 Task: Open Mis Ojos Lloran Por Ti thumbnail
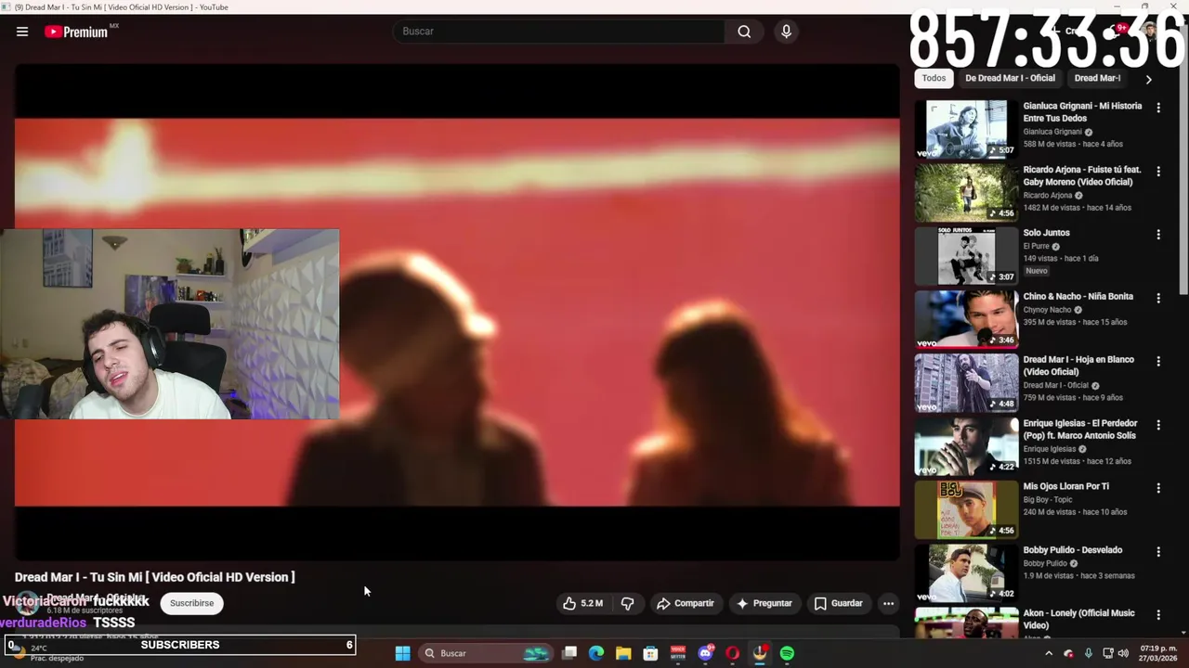[x=966, y=509]
